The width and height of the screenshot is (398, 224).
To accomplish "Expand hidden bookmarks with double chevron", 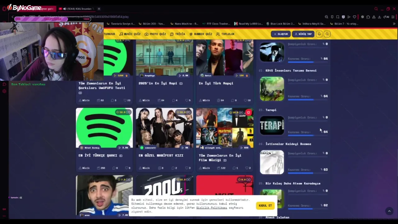I will click(394, 24).
